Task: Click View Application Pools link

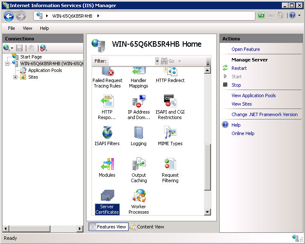Action: (x=253, y=95)
